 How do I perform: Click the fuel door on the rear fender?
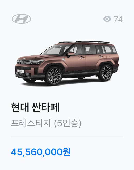tap(108, 58)
